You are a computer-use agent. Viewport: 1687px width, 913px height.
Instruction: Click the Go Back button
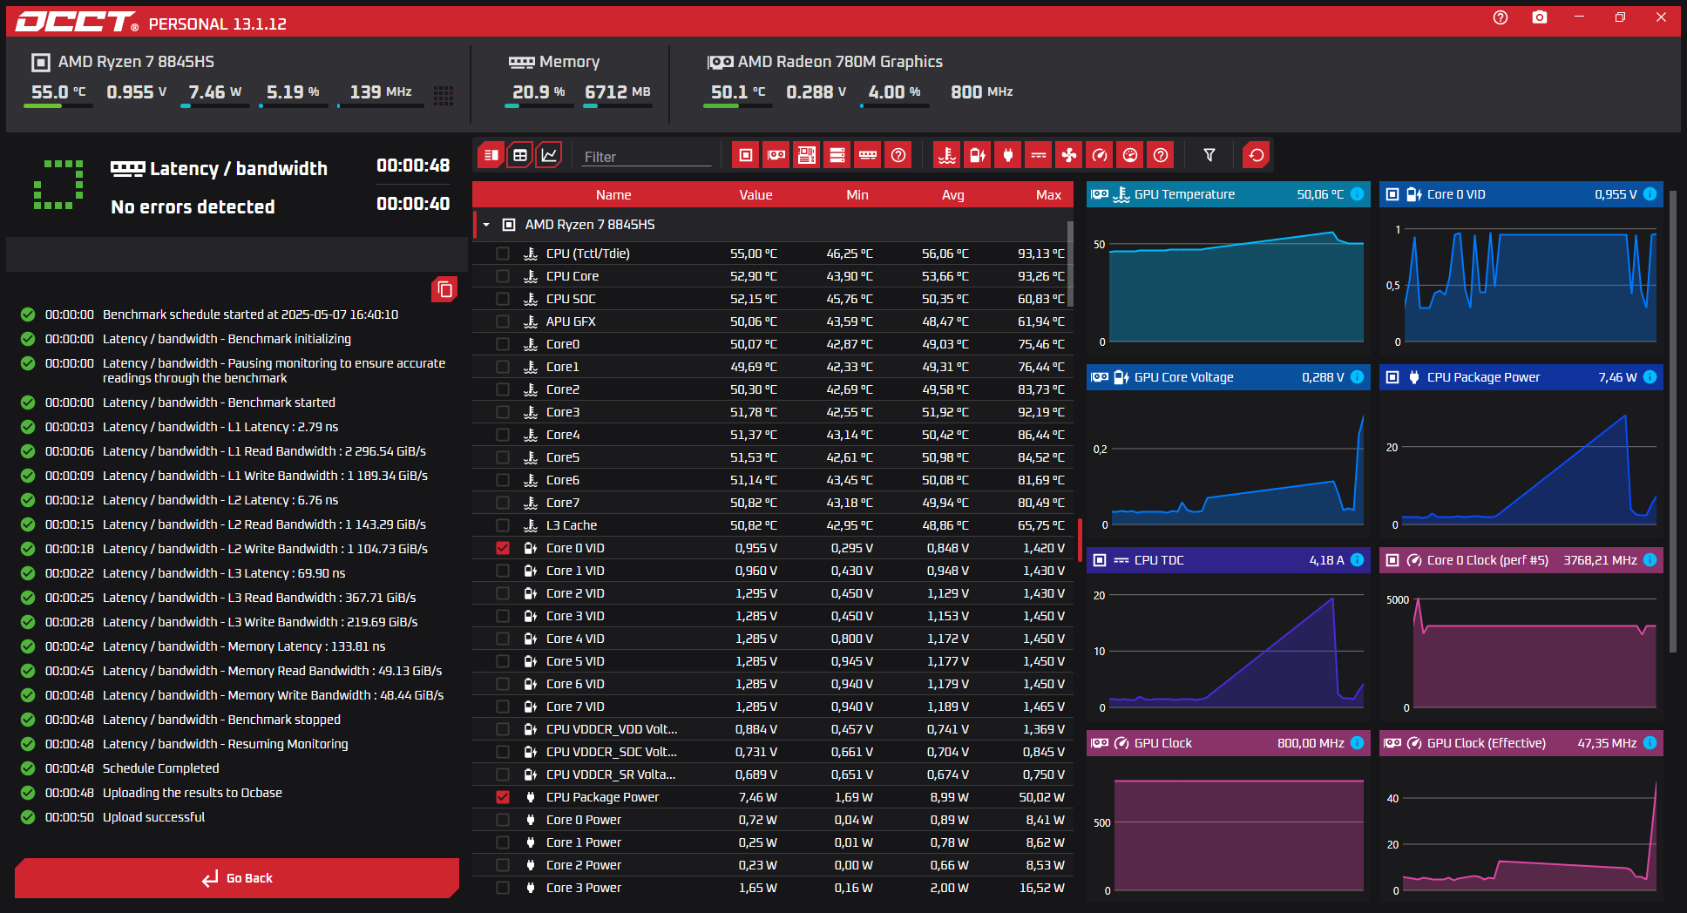click(237, 878)
